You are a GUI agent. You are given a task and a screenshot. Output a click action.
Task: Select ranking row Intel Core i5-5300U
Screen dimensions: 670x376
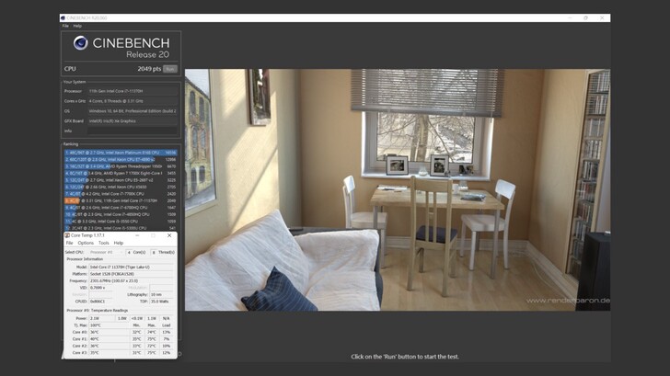(121, 228)
